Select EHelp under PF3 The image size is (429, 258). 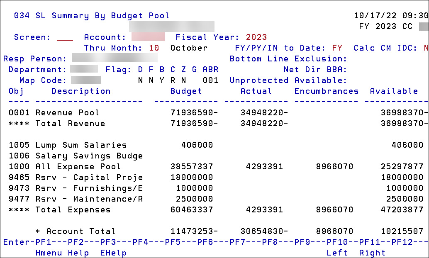113,253
